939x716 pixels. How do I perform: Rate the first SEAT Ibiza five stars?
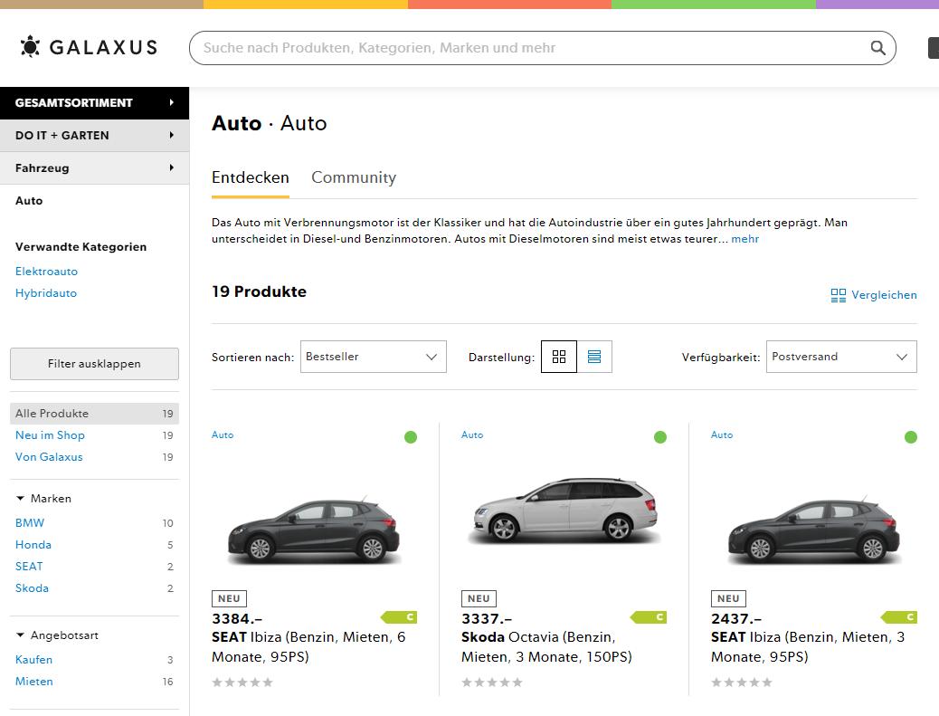point(268,683)
